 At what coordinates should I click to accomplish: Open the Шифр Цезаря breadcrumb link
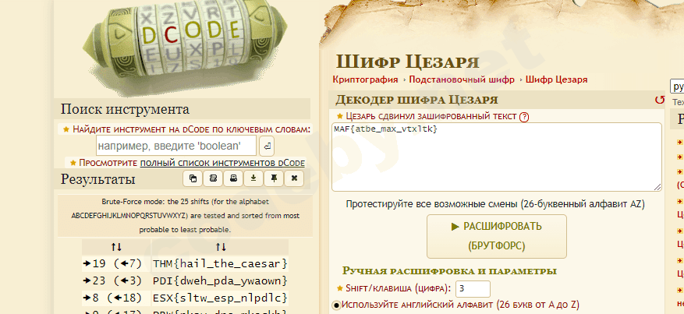point(556,79)
